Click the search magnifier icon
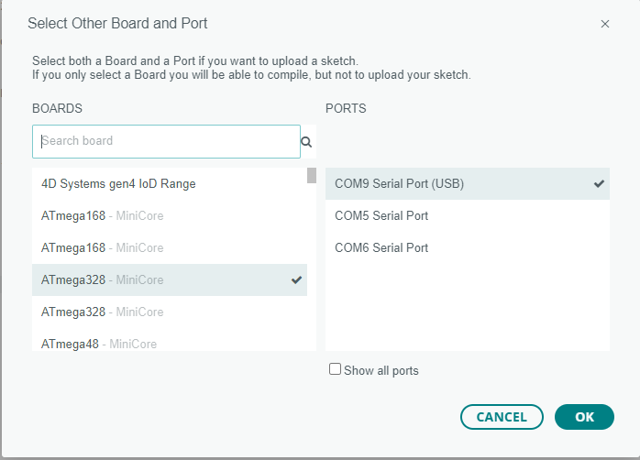 (x=306, y=142)
